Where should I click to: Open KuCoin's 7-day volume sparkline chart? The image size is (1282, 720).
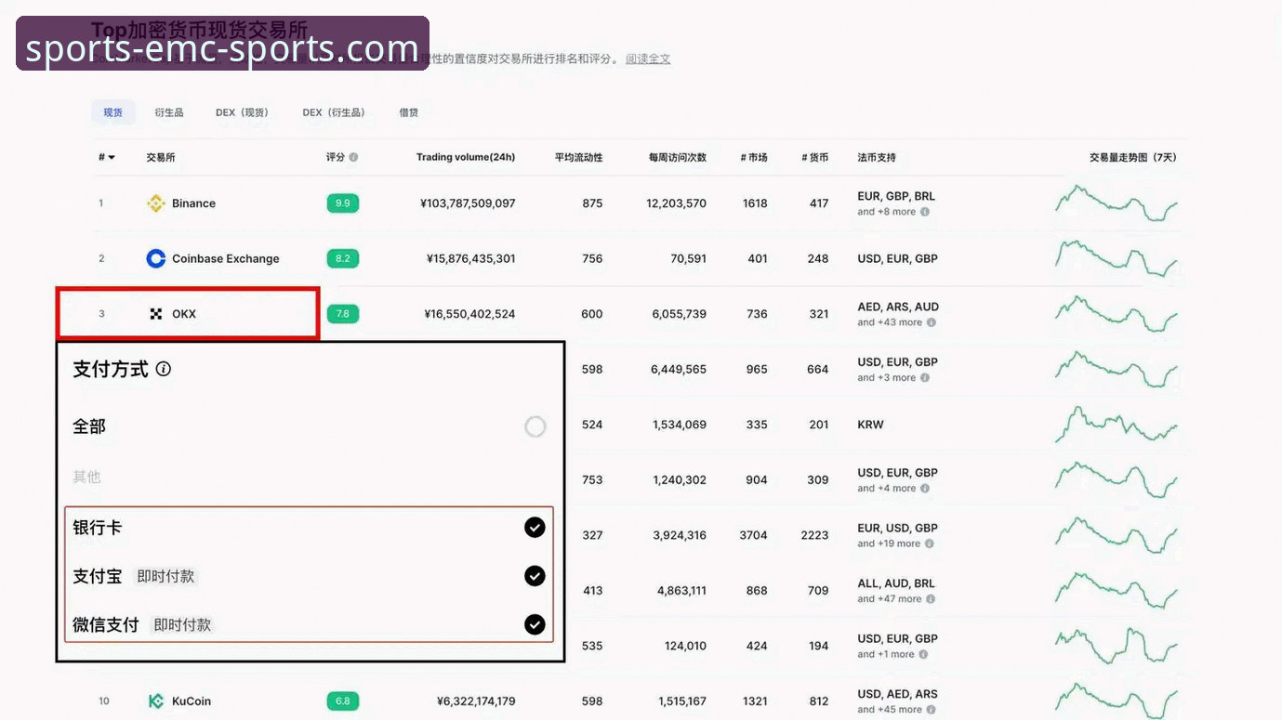[1117, 701]
